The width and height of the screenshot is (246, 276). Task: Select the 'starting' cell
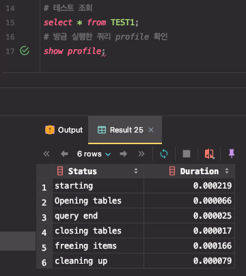click(98, 186)
